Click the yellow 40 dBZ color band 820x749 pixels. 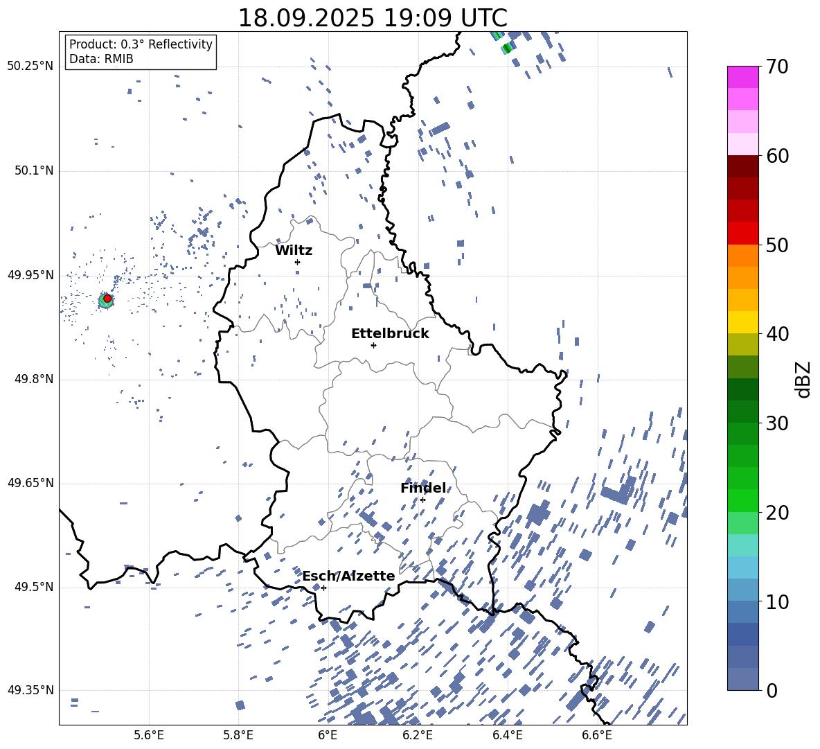pos(742,322)
